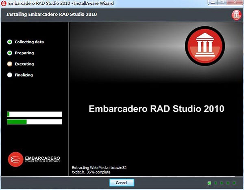Click the 'Collecting data' step label

tap(29, 42)
